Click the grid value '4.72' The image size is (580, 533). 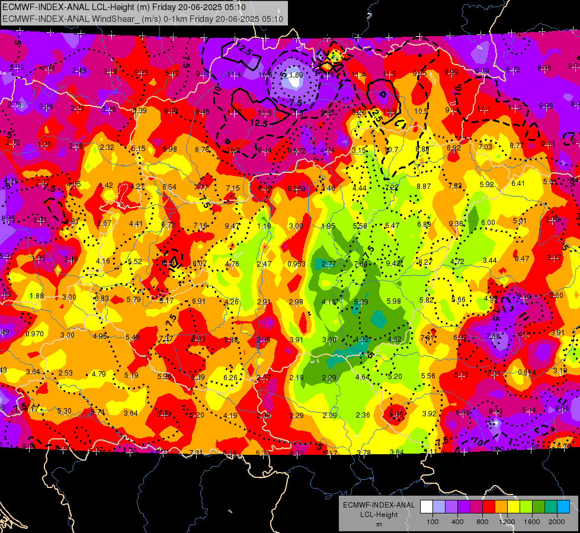(x=457, y=262)
